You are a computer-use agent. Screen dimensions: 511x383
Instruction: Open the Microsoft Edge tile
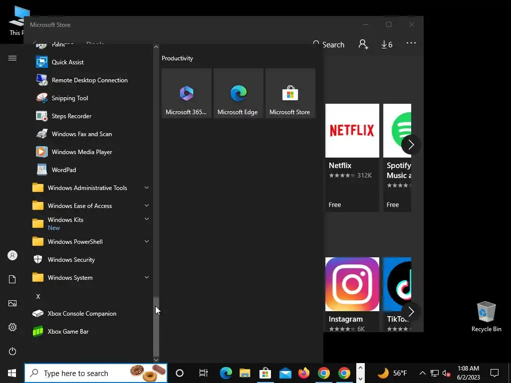tap(238, 93)
